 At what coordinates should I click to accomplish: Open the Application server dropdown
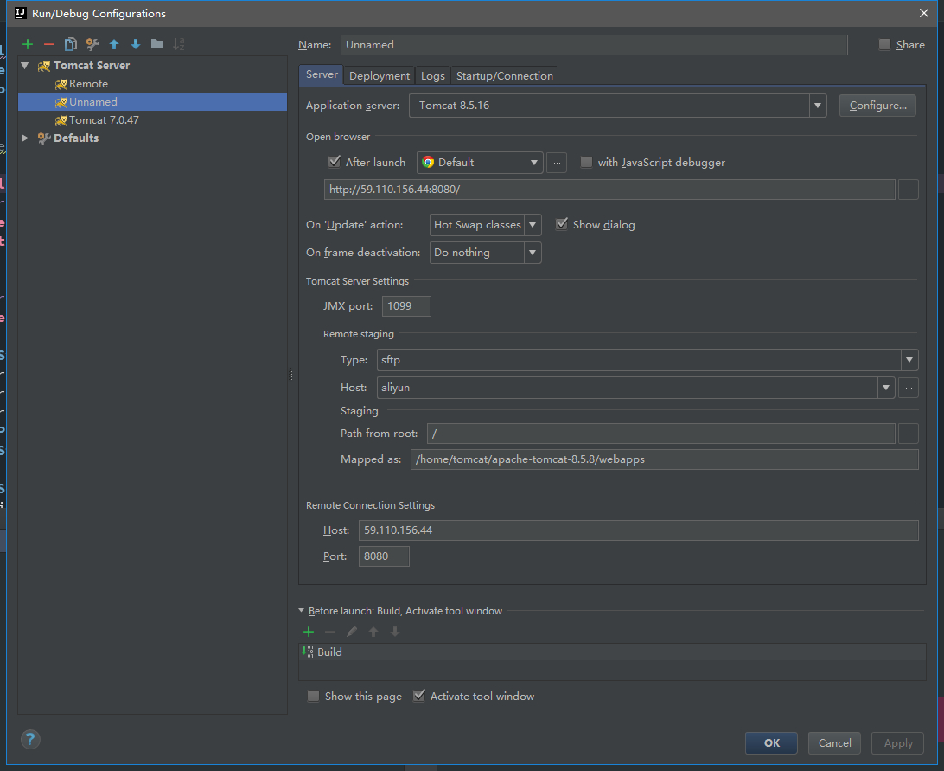(818, 106)
